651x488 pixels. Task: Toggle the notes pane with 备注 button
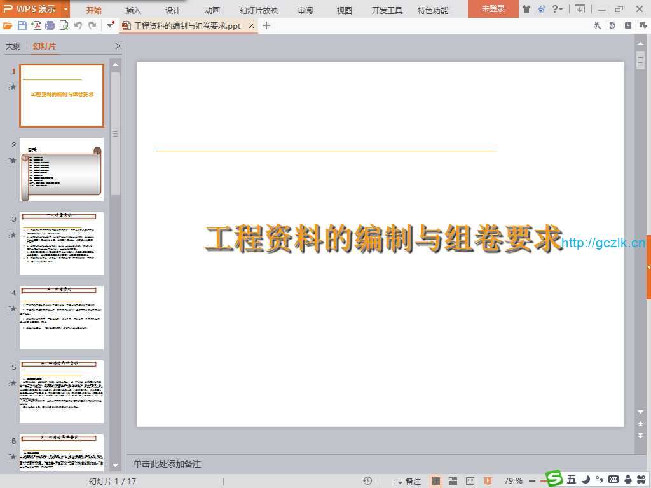pyautogui.click(x=408, y=481)
